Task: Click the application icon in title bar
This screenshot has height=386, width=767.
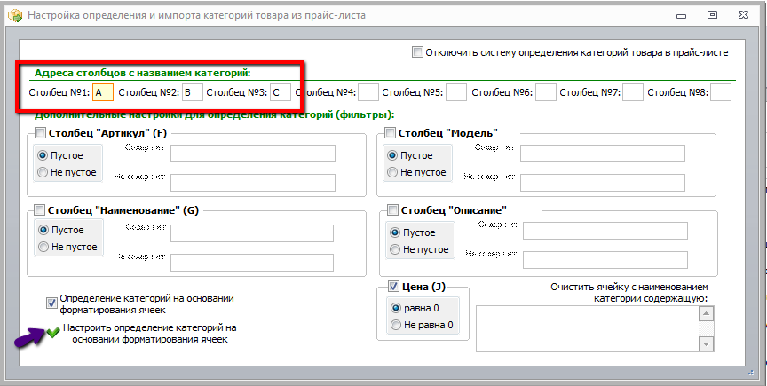Action: coord(15,15)
